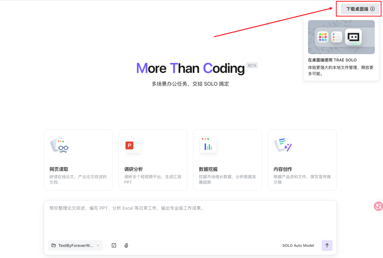383x258 pixels.
Task: Click the purple send arrow button
Action: [327, 245]
